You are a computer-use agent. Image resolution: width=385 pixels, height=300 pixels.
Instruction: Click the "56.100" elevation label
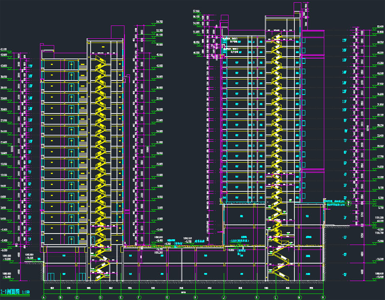point(196,17)
